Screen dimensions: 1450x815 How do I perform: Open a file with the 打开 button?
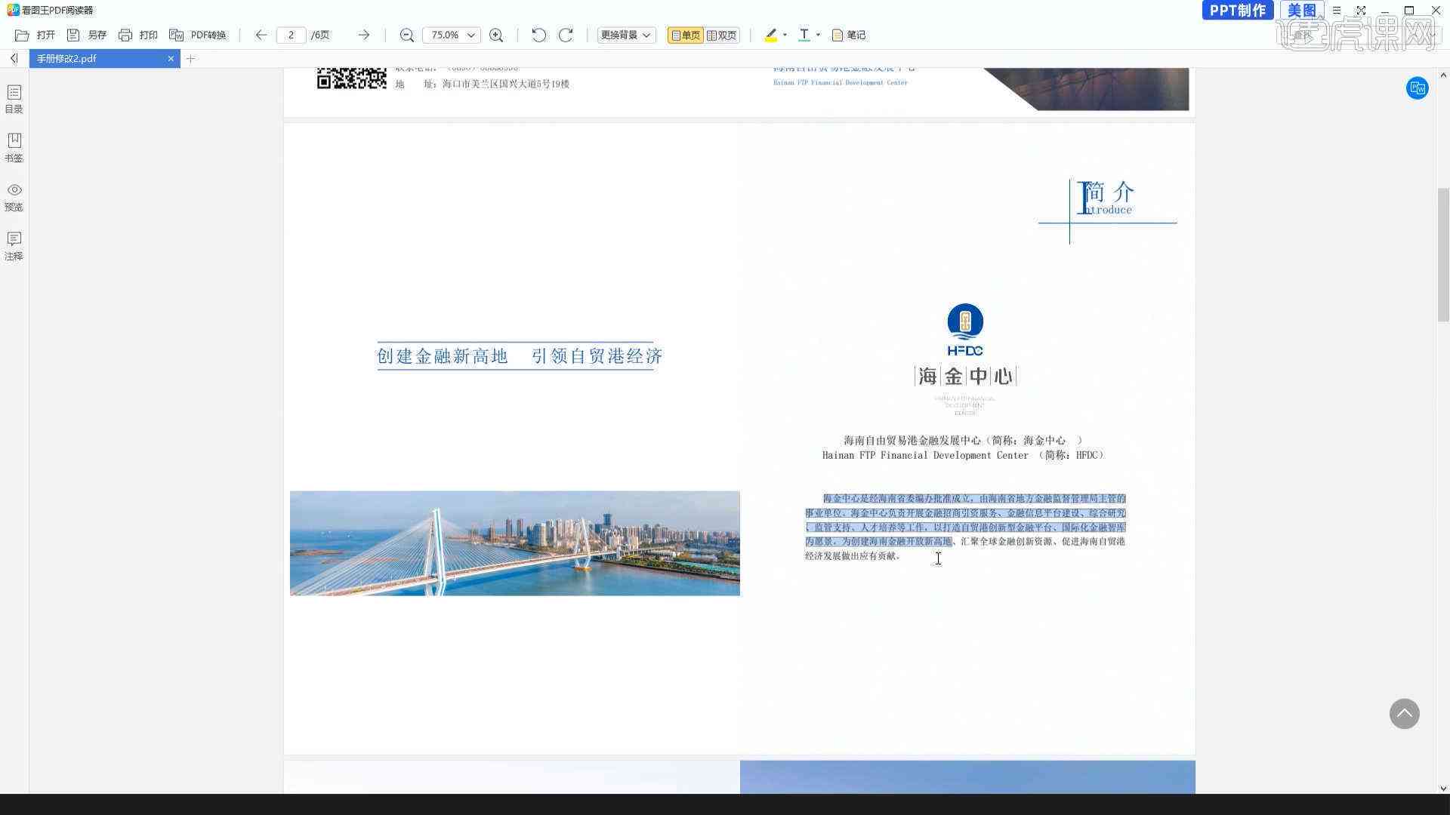[x=35, y=35]
